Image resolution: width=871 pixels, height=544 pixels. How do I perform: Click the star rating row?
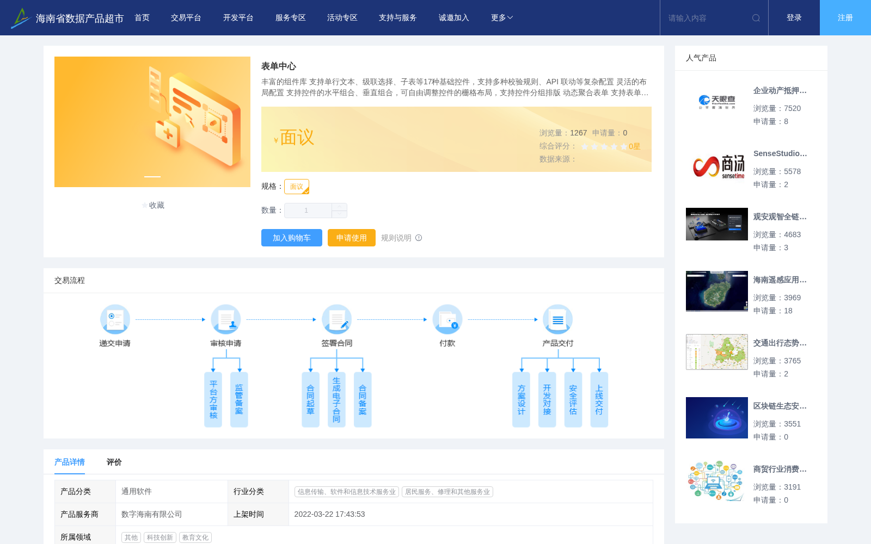tap(604, 146)
